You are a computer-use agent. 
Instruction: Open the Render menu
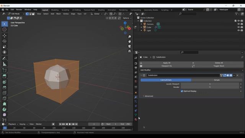[19, 10]
